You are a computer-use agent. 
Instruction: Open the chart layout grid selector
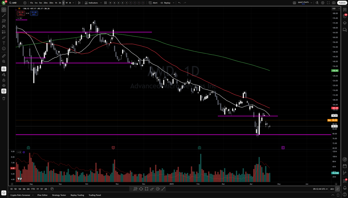294,3
